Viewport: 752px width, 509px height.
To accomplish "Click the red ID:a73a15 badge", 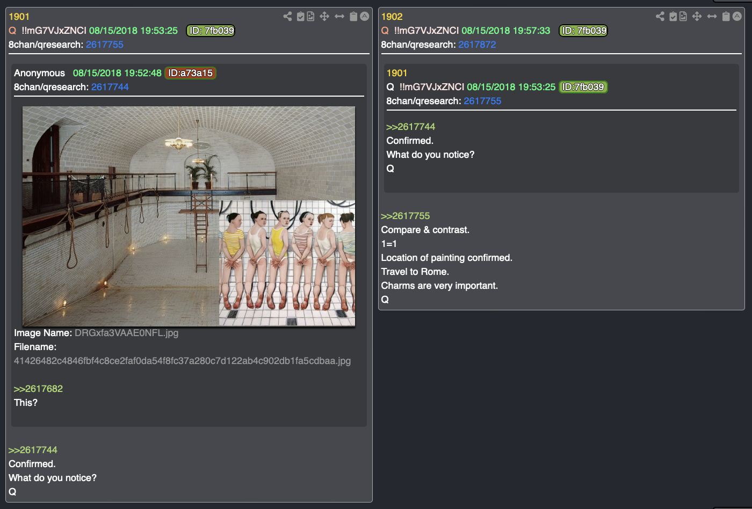I will tap(190, 73).
